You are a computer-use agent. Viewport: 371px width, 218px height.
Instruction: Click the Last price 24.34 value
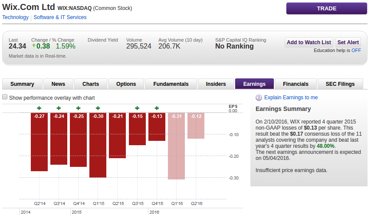click(17, 46)
